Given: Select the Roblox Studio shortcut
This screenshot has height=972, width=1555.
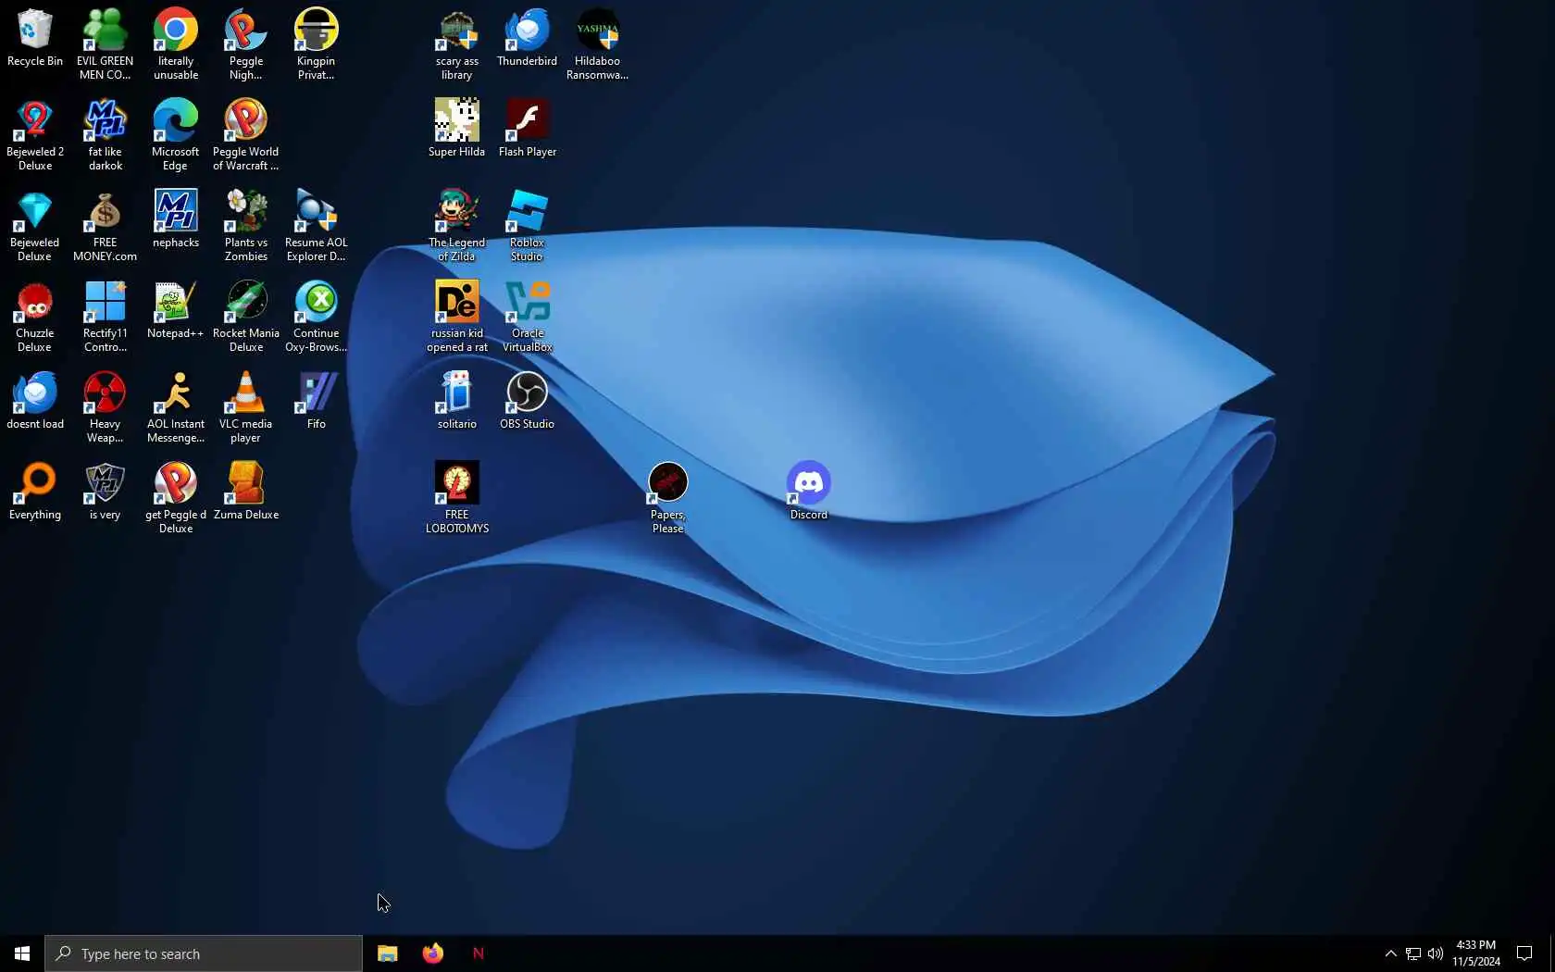Looking at the screenshot, I should 527,225.
